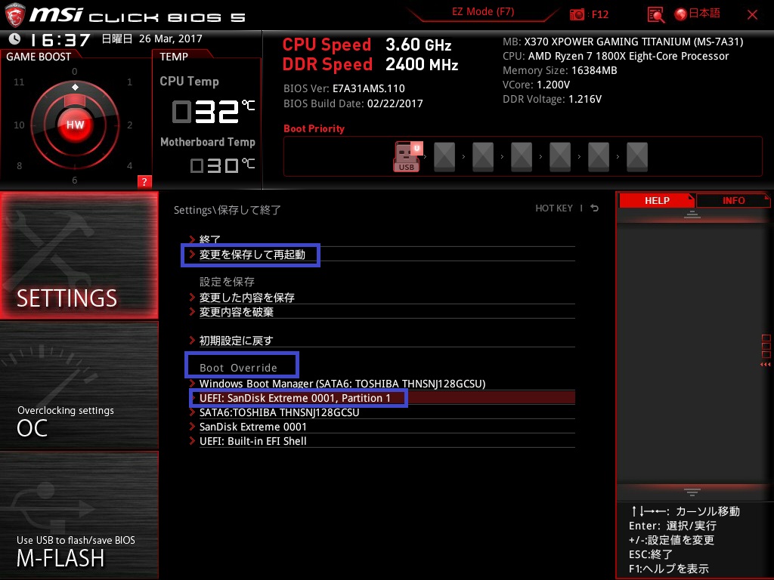The image size is (774, 580).
Task: Switch to the INFO tab
Action: click(733, 201)
